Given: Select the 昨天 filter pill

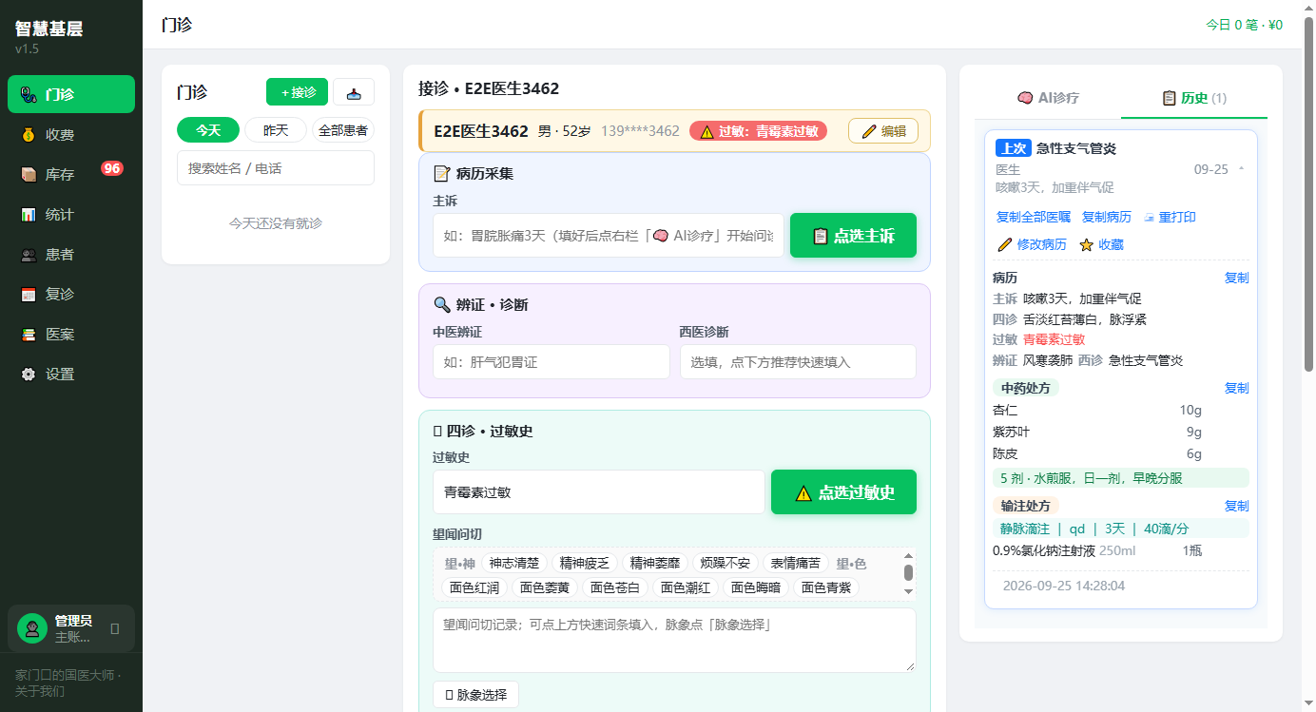Looking at the screenshot, I should click(276, 130).
